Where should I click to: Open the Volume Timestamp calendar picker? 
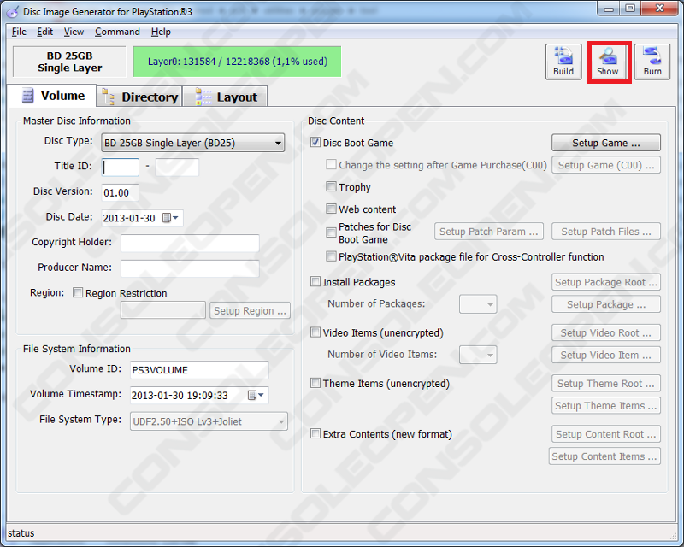click(256, 395)
